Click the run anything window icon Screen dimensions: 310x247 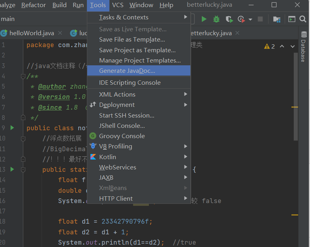coord(291,19)
